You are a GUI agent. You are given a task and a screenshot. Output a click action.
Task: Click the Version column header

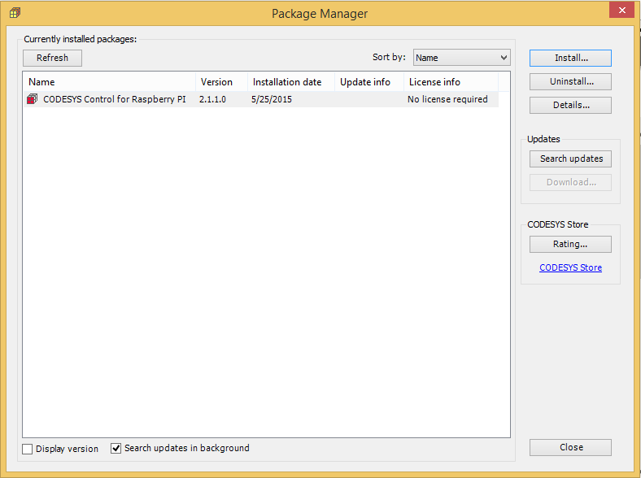[221, 82]
